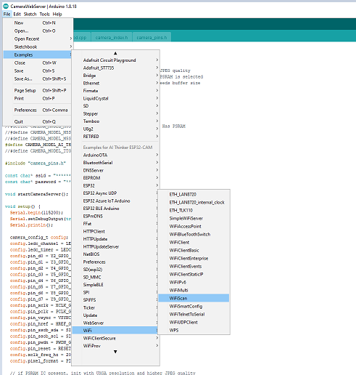Open the ETH_LAN8720 example
This screenshot has height=375, width=356.
coord(194,194)
